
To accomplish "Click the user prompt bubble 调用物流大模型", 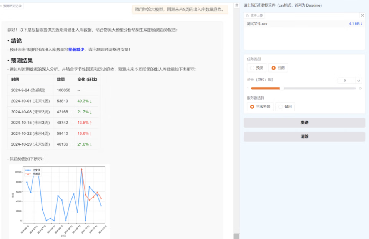I will (180, 9).
